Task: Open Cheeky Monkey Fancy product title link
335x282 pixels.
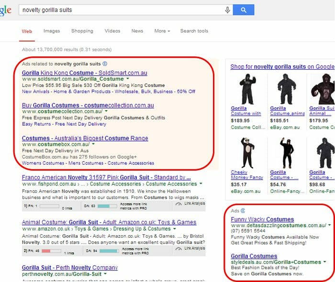Action: pos(247,175)
